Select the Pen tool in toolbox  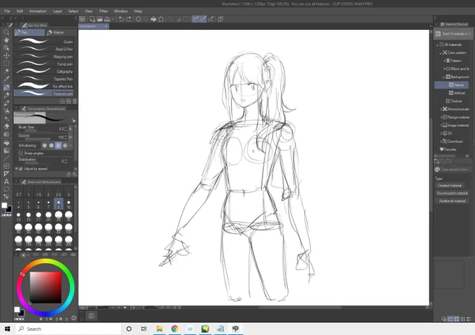point(6,87)
